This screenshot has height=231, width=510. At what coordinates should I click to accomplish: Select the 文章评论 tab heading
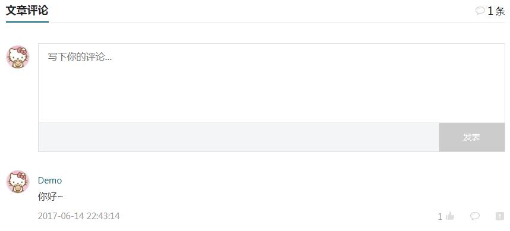pyautogui.click(x=27, y=11)
